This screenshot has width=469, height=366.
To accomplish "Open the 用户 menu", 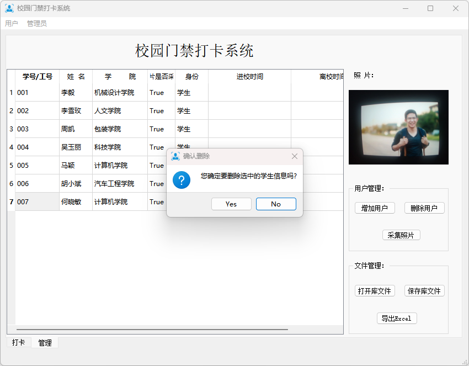I will [x=12, y=24].
